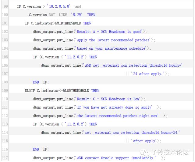The width and height of the screenshot is (195, 162).
Task: Click 'the latest recommended patches right now' string
Action: (117, 116)
